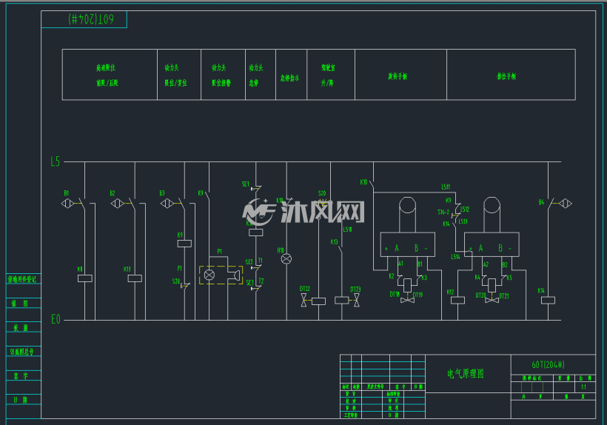
Task: Select the K12 text label
Action: pyautogui.click(x=450, y=292)
